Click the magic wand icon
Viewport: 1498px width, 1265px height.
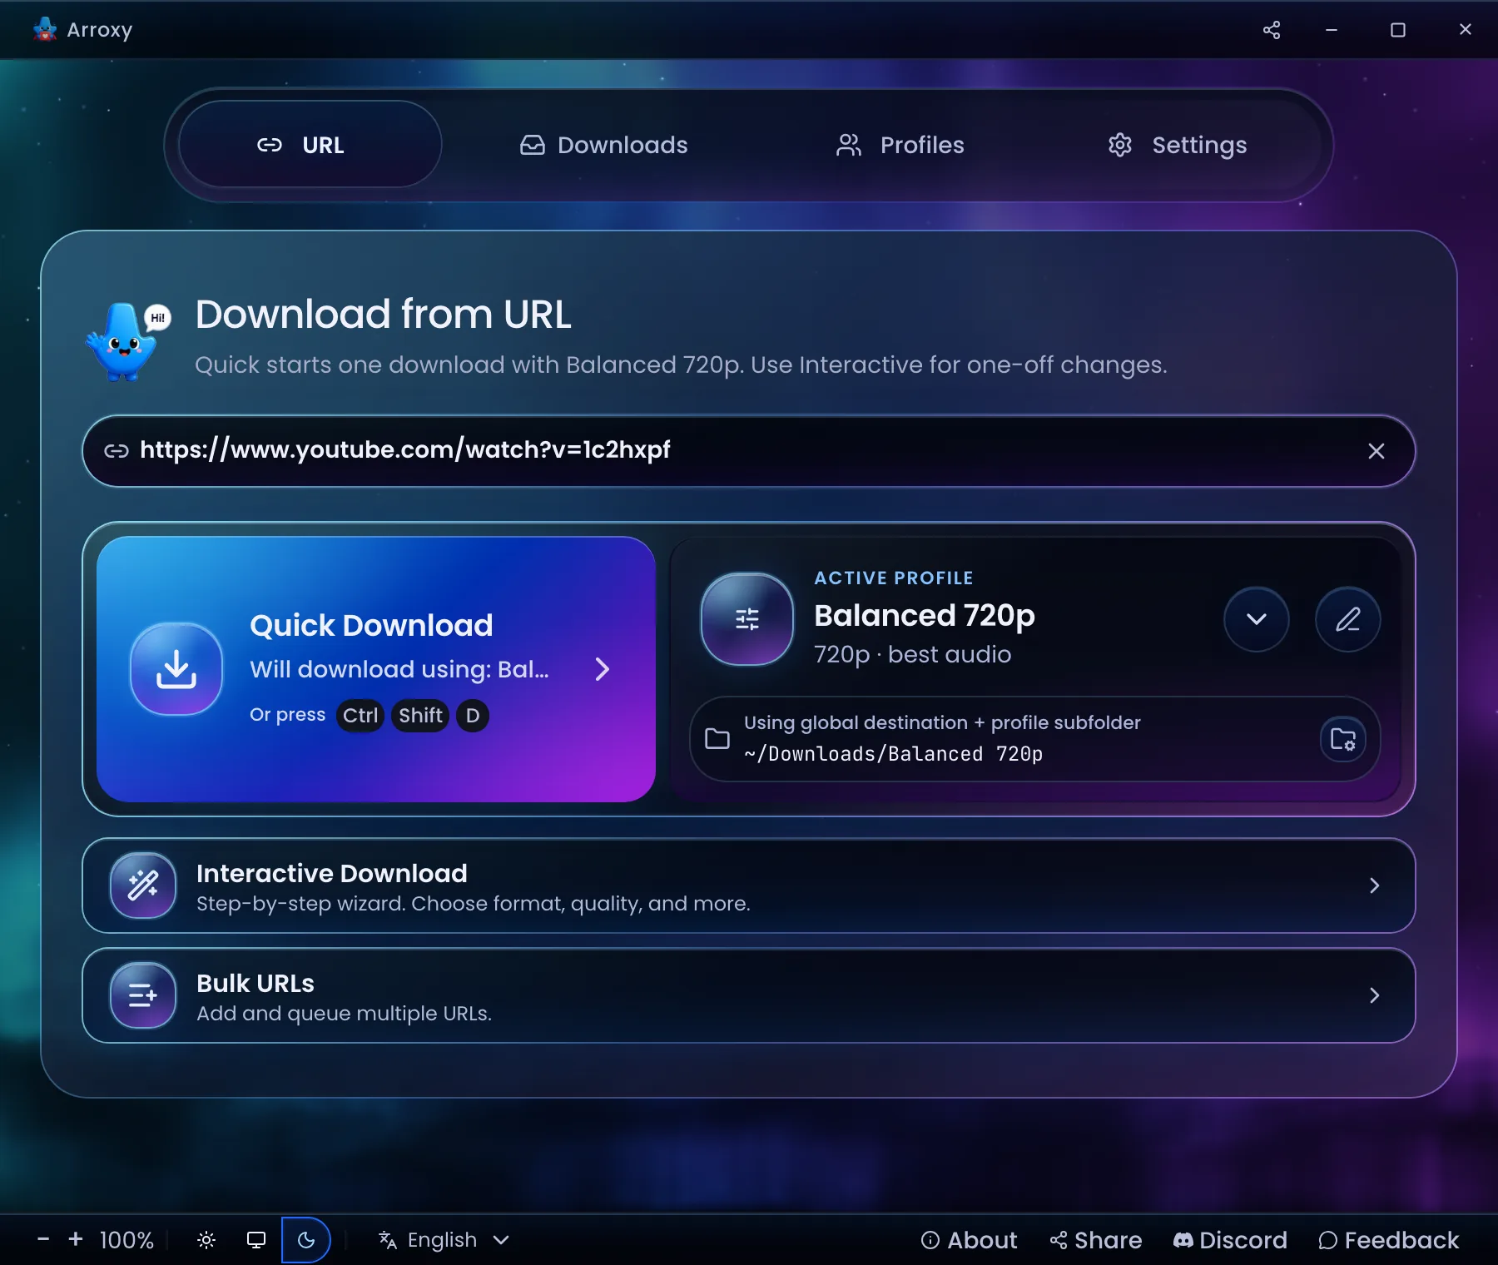point(143,885)
